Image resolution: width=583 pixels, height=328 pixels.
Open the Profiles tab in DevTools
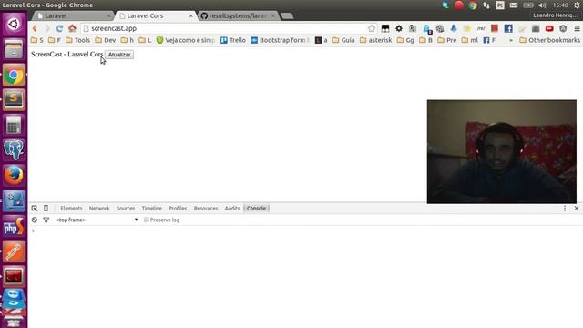click(x=178, y=209)
